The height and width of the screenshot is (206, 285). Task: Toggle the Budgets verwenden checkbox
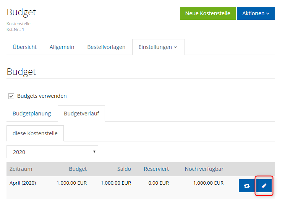[x=11, y=96]
